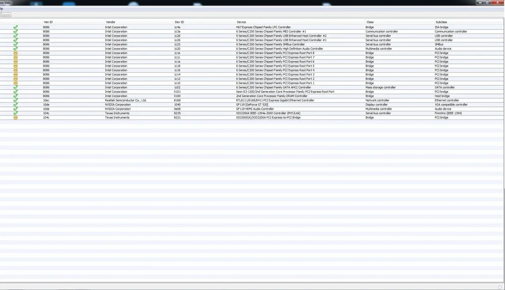Click the greyed toolbar button below the menu bar
The width and height of the screenshot is (505, 290).
6,15
